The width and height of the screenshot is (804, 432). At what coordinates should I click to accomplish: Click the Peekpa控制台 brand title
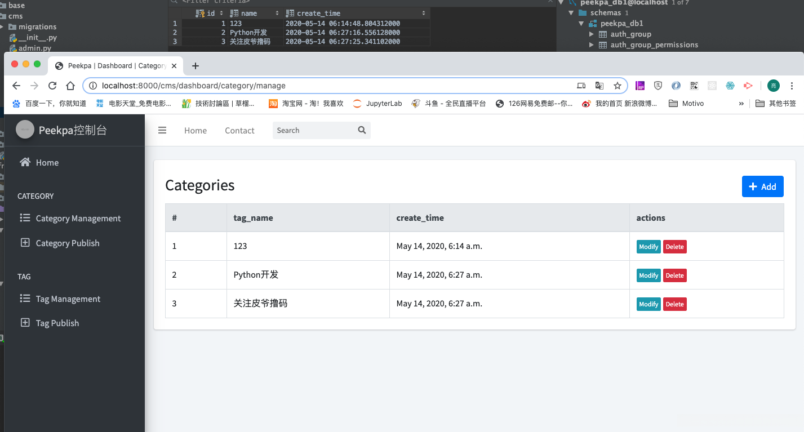(73, 130)
